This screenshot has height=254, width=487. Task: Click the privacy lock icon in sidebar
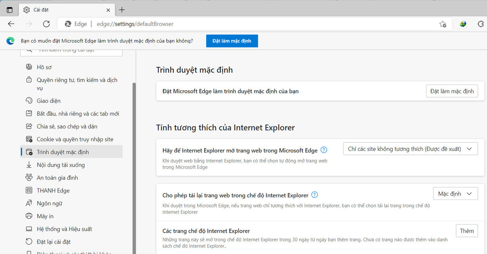[29, 80]
